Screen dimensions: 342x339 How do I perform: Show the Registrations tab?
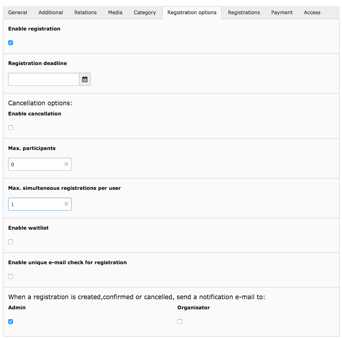(x=244, y=13)
